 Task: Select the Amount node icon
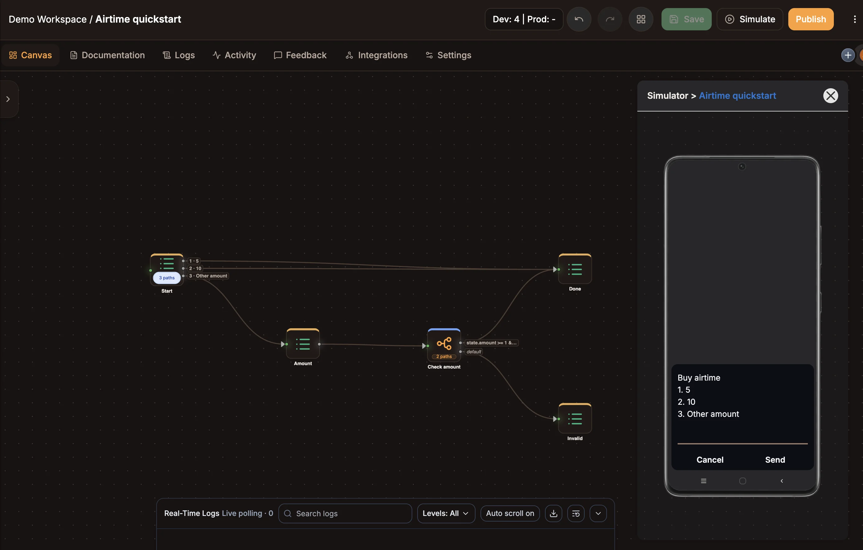click(303, 344)
